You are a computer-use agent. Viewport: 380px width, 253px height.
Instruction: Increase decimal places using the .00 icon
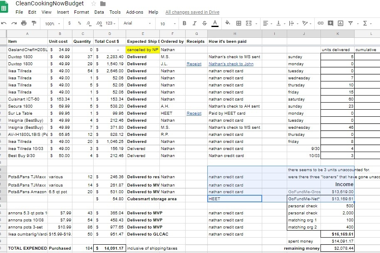click(x=99, y=23)
